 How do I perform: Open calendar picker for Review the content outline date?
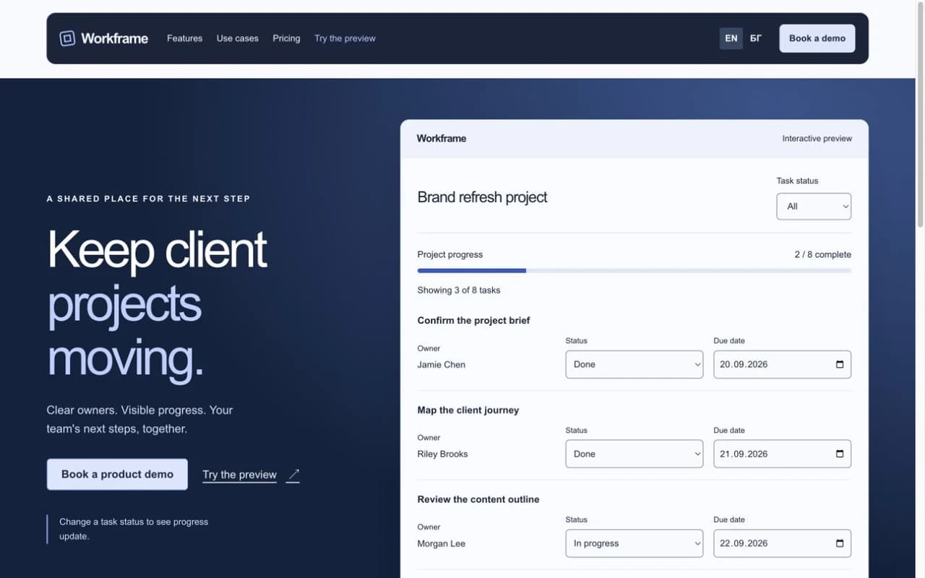pyautogui.click(x=840, y=543)
